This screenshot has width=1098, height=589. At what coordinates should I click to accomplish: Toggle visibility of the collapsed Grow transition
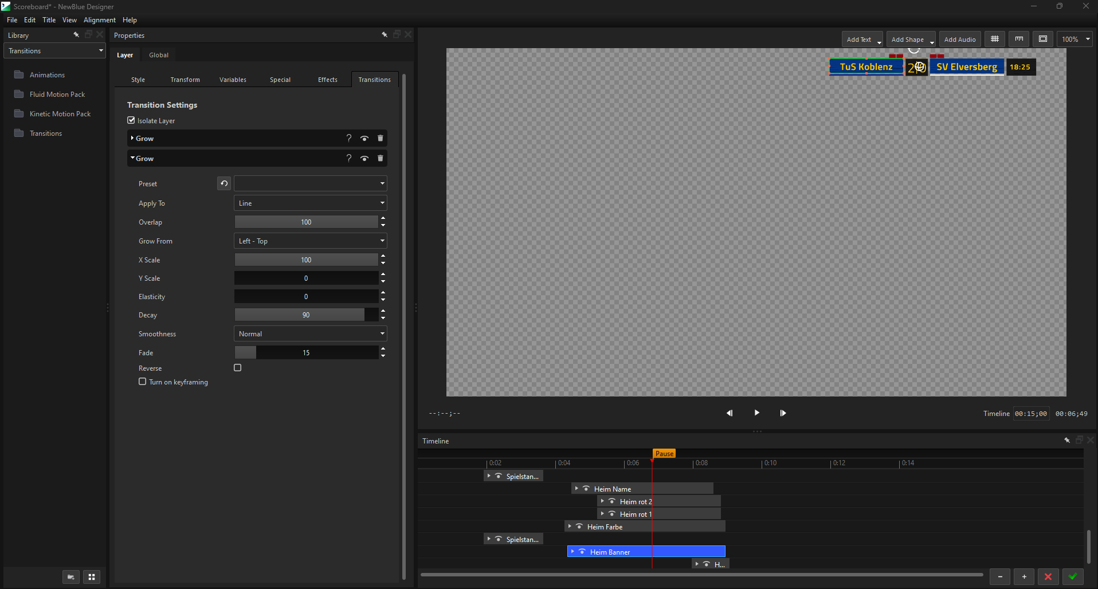(x=364, y=138)
